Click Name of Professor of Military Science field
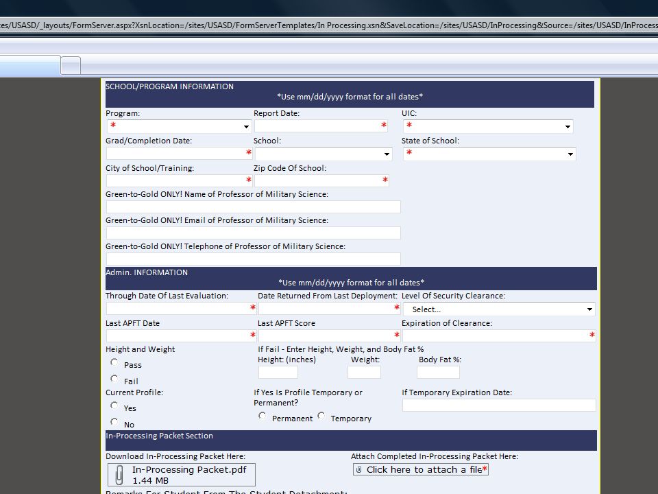 click(x=254, y=207)
